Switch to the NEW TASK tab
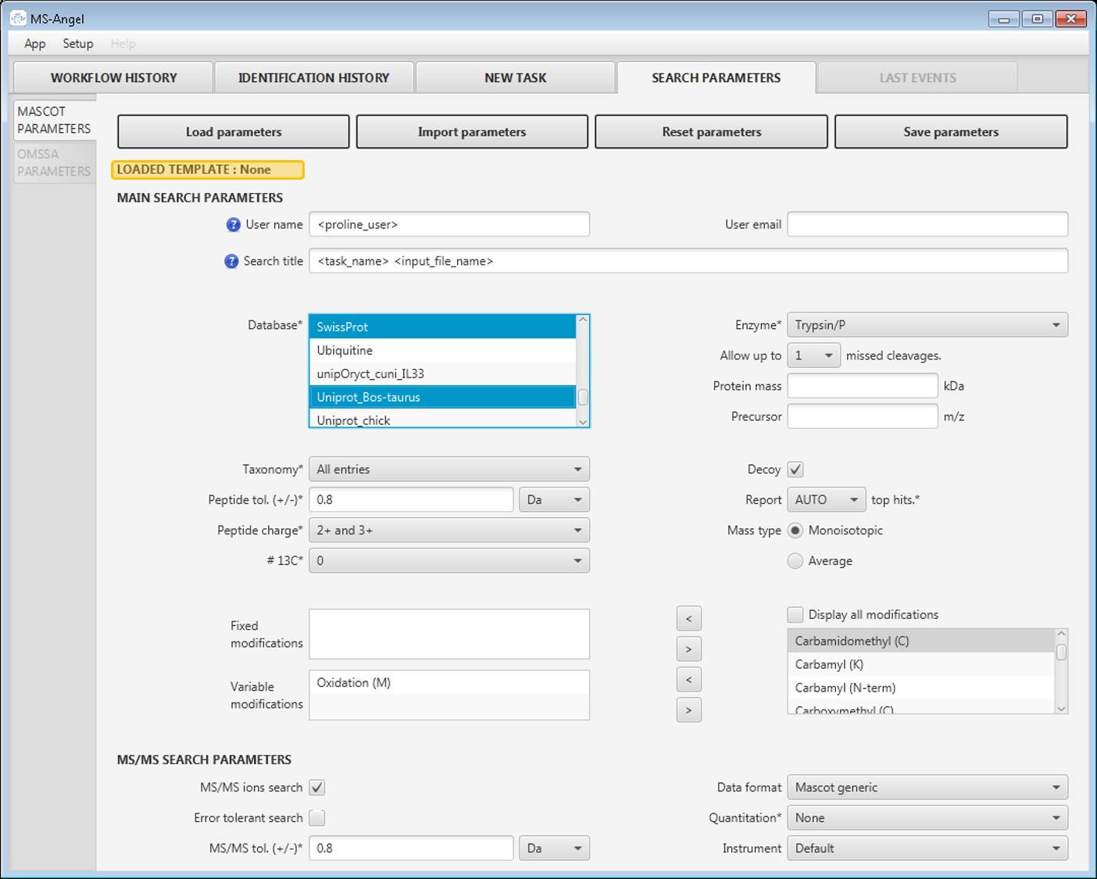1097x879 pixels. 515,78
